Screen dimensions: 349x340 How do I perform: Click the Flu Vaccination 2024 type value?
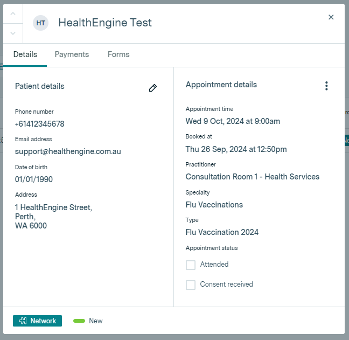pos(222,232)
